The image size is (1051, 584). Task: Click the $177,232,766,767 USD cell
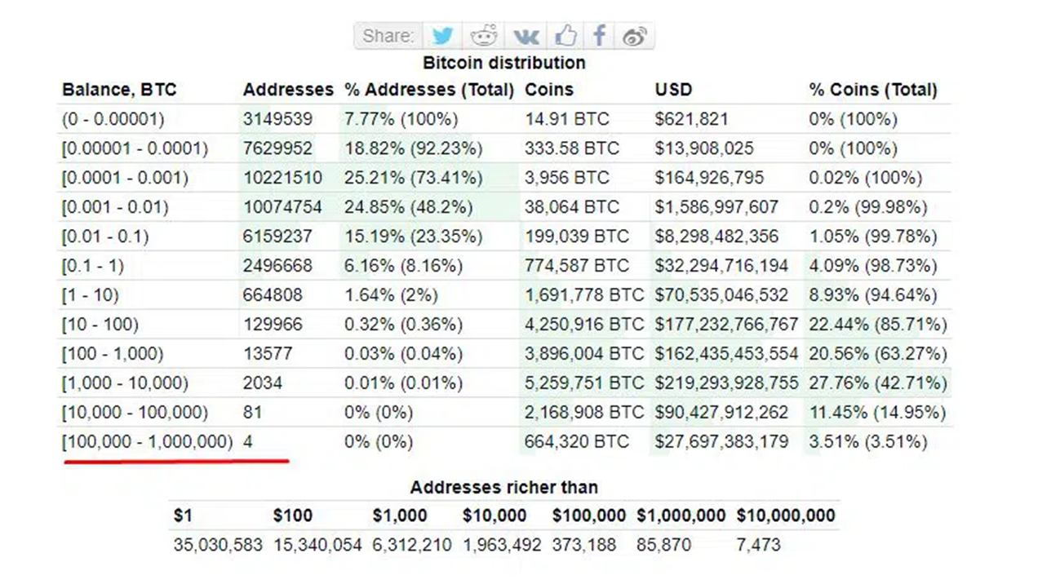[x=726, y=325]
